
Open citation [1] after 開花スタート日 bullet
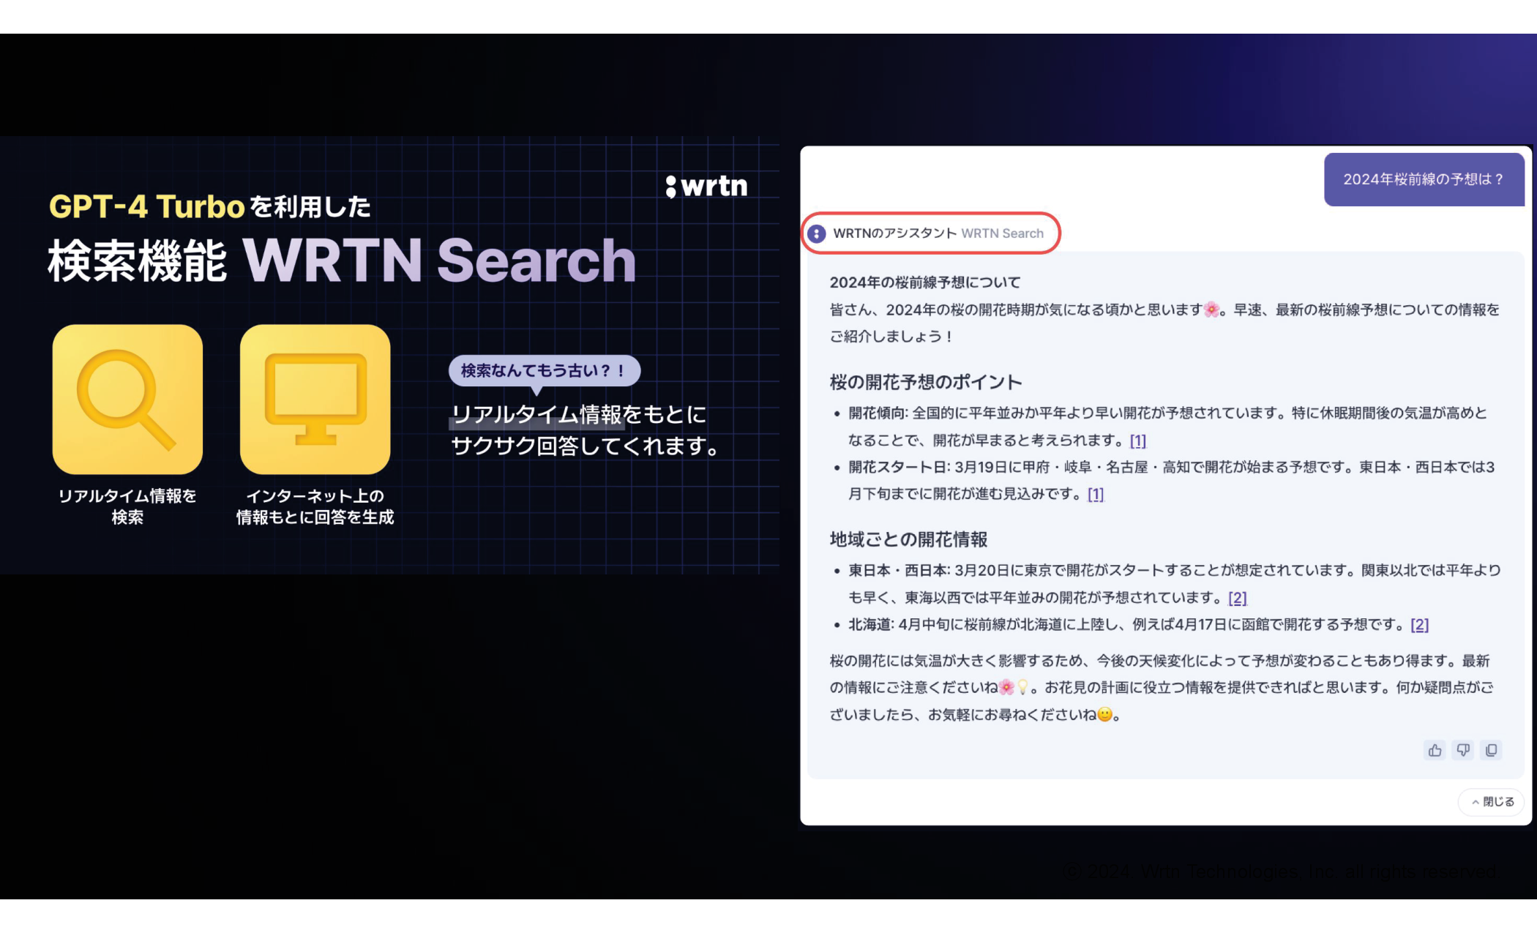(1095, 494)
